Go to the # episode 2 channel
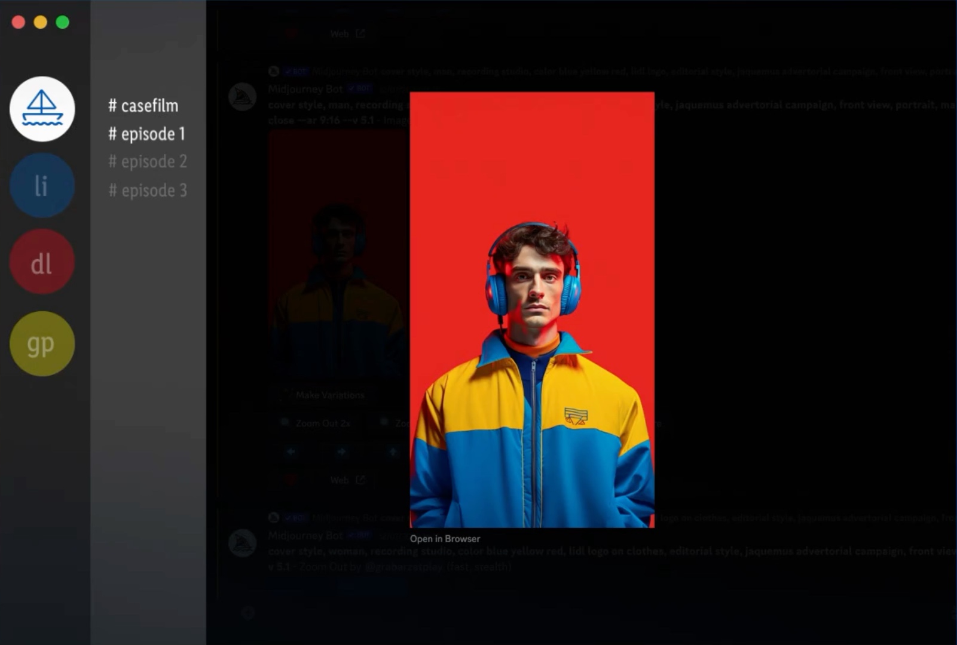 click(148, 161)
